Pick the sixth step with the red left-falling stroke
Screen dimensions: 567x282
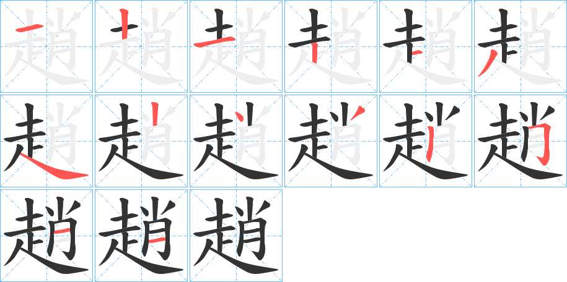point(520,46)
